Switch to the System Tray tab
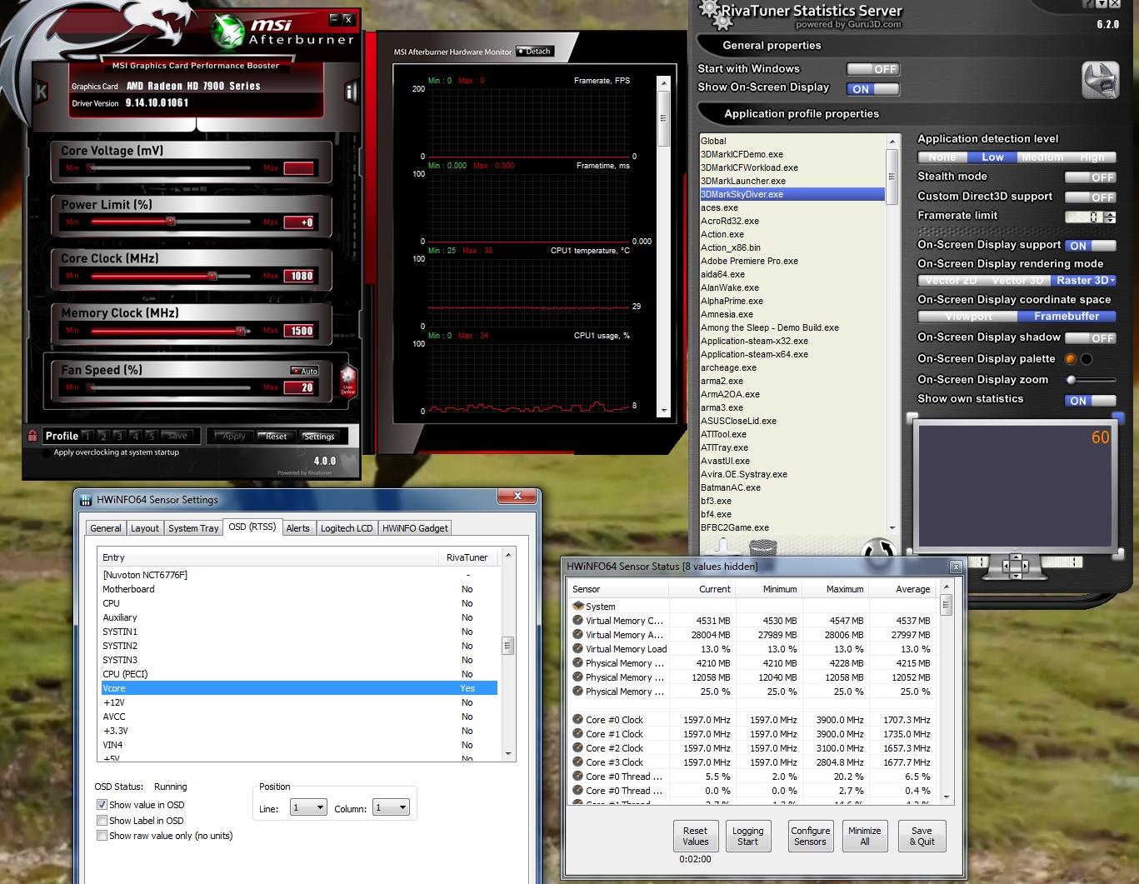This screenshot has width=1139, height=884. click(193, 528)
